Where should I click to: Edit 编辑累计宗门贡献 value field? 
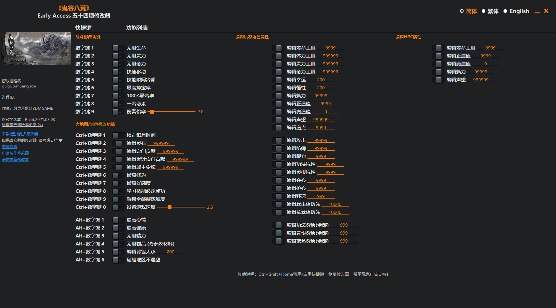point(180,159)
